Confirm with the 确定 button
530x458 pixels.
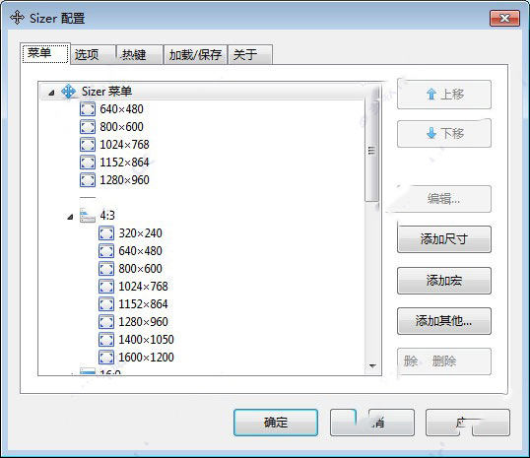(276, 423)
